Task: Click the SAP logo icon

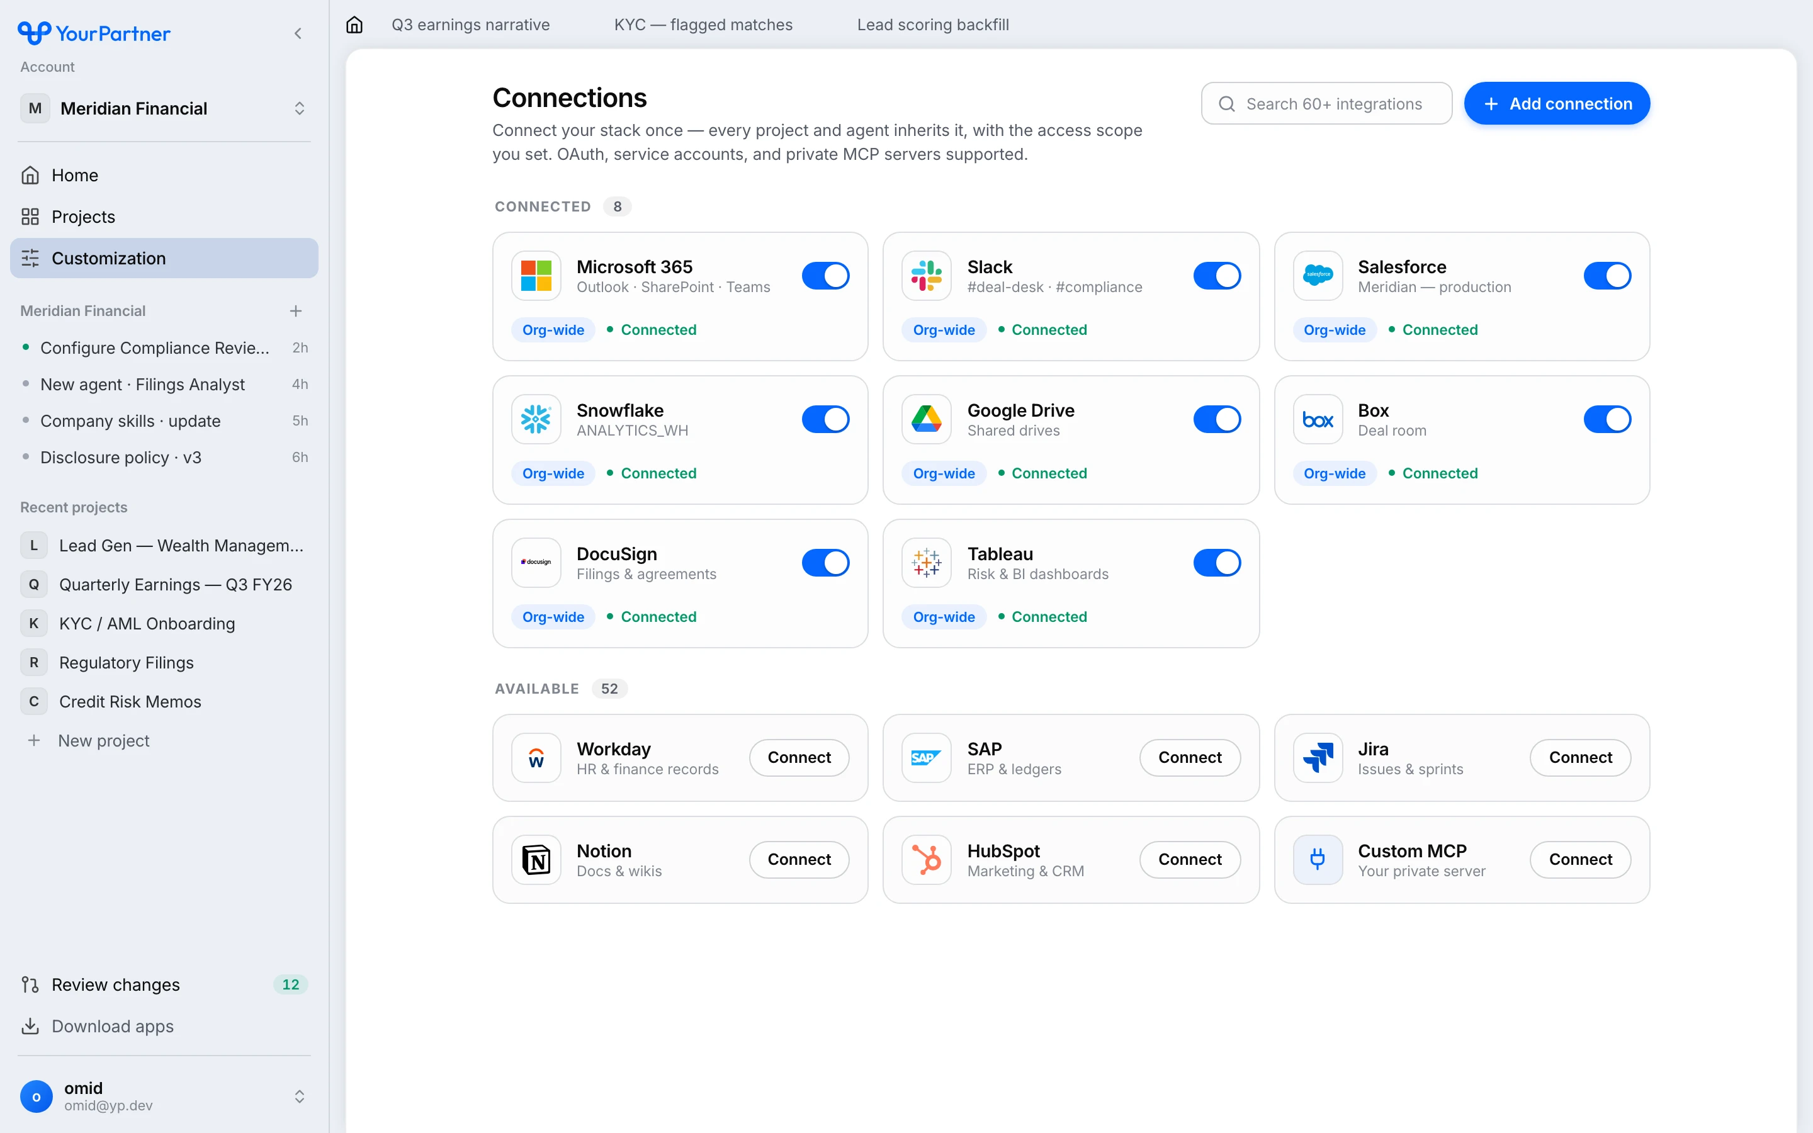Action: (927, 758)
